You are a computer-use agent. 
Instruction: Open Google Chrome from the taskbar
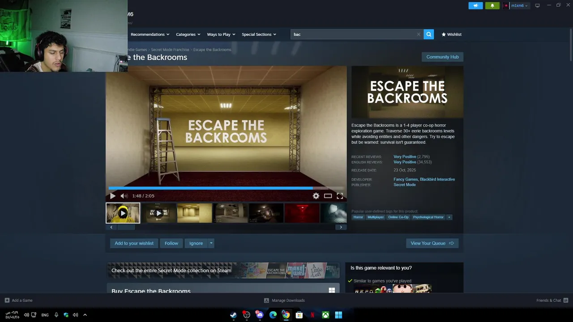pos(286,315)
